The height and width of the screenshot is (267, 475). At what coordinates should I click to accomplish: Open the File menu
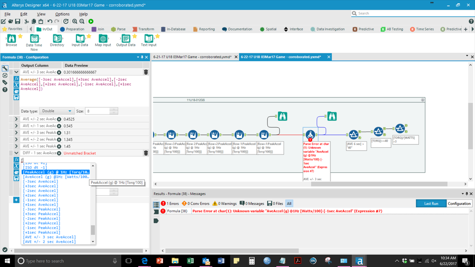tap(7, 14)
